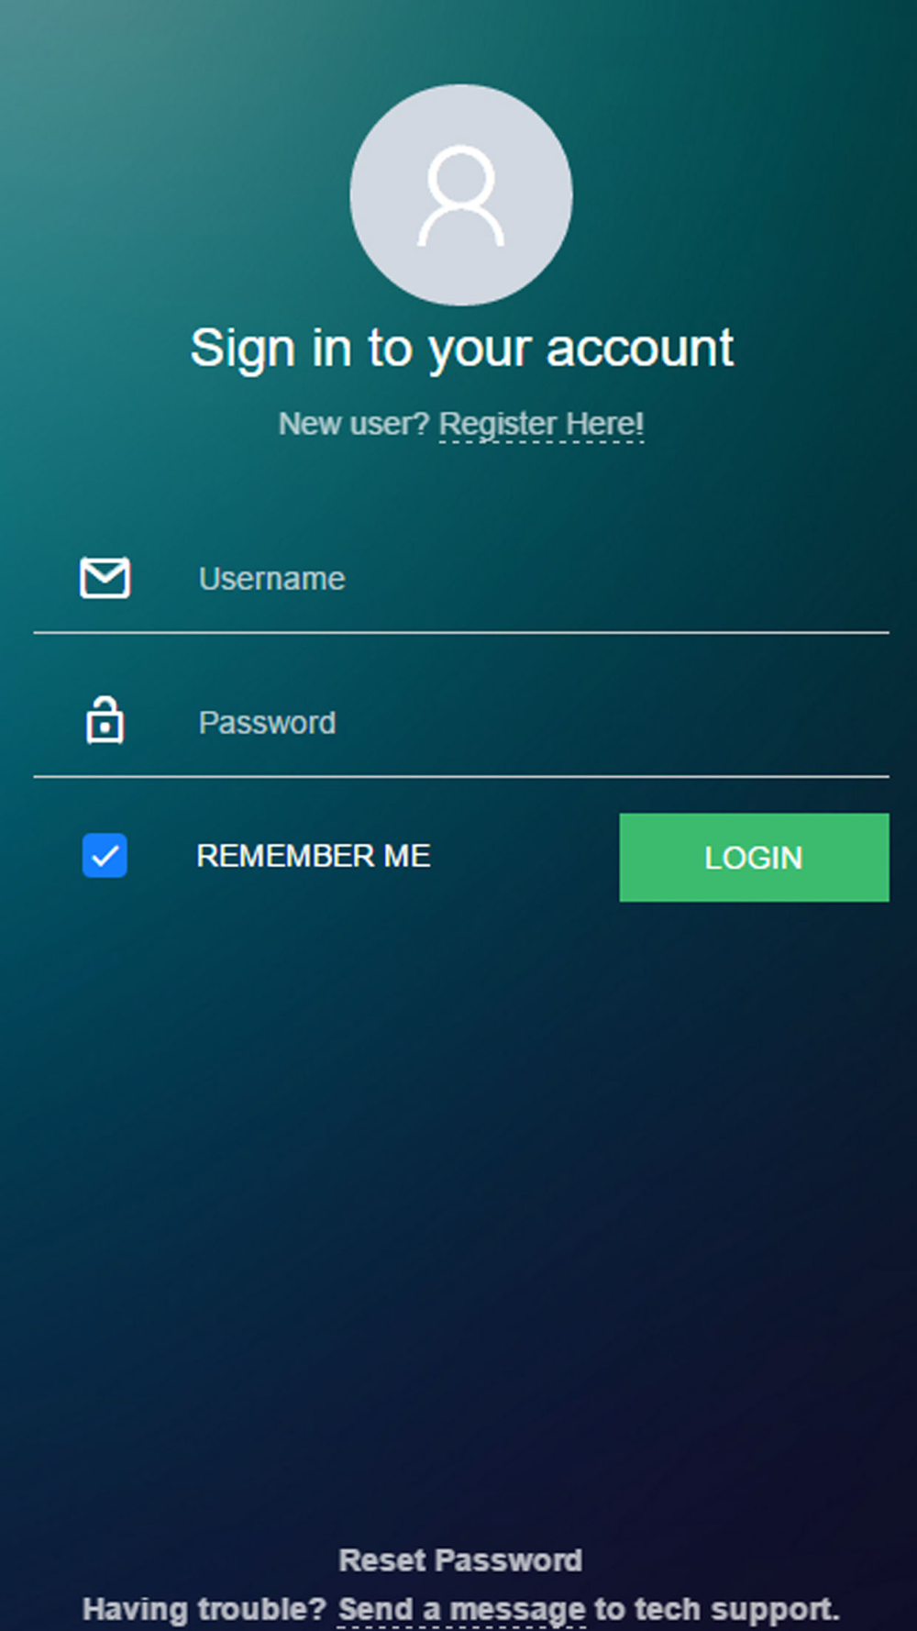
Task: Open the Register Here! link
Action: pos(542,425)
